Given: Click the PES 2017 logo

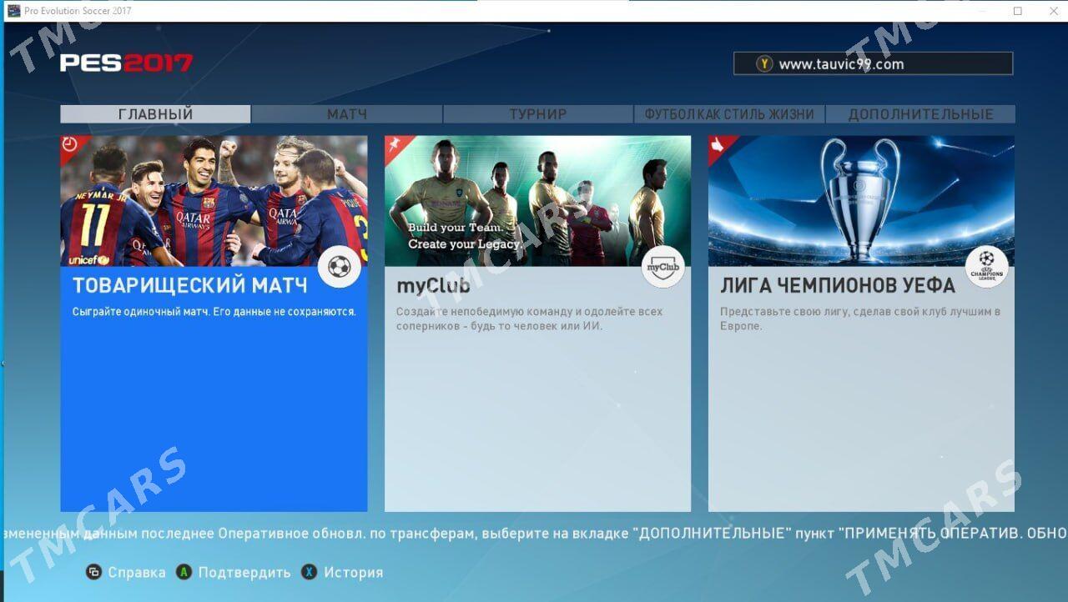Looking at the screenshot, I should pyautogui.click(x=126, y=63).
